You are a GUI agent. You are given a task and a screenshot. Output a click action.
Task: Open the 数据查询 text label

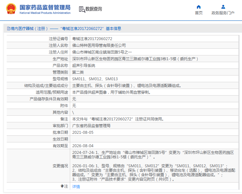94,9
